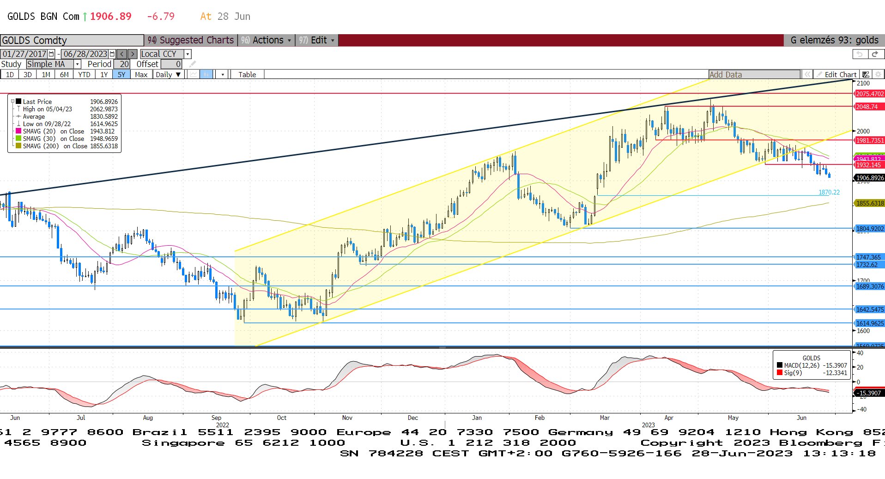Select the 6M time range
Viewport: 885px width, 479px height.
(x=64, y=74)
